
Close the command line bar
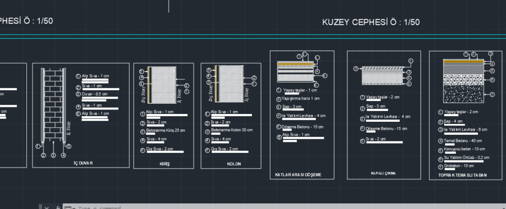[46, 207]
